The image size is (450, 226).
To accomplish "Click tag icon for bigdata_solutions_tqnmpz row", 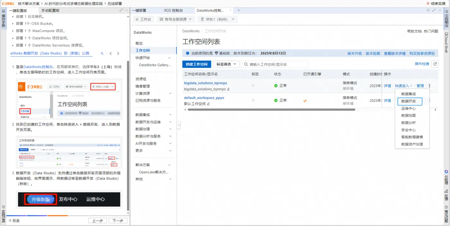I will click(x=253, y=86).
